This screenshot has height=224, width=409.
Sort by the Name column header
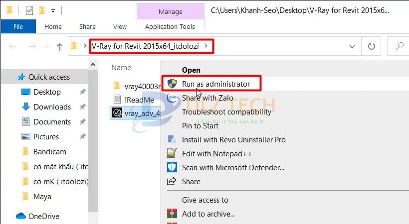pyautogui.click(x=121, y=68)
